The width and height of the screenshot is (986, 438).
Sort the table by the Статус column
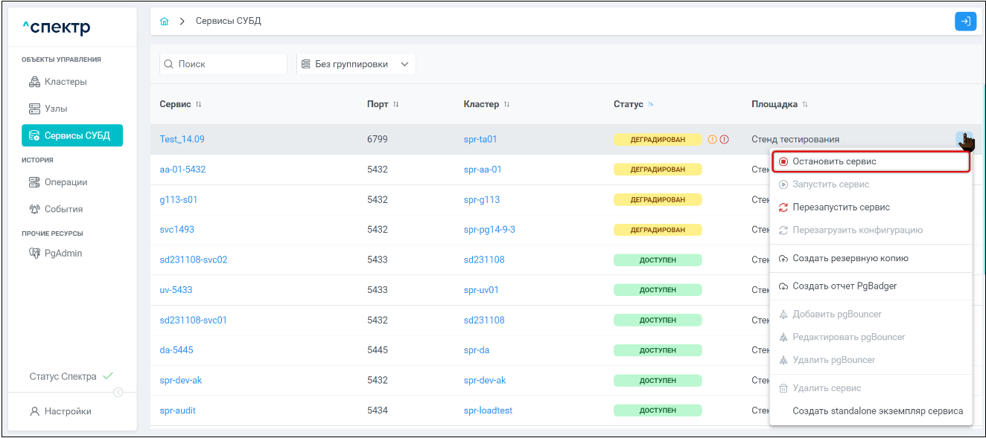point(651,105)
